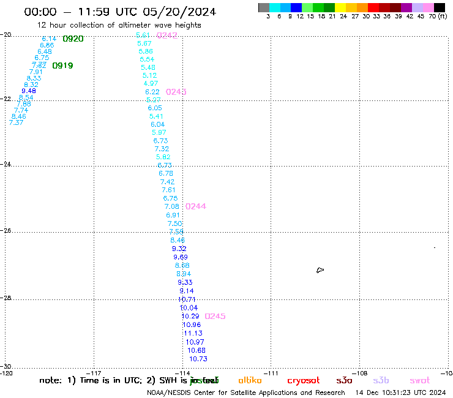Click the wave height value 10.73
The image size is (453, 398).
click(x=198, y=359)
